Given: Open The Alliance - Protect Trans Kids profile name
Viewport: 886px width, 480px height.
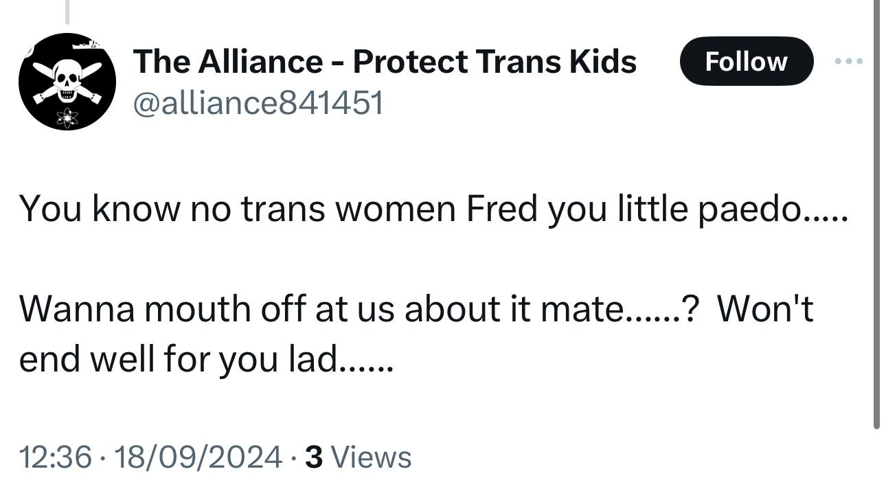Looking at the screenshot, I should [385, 62].
